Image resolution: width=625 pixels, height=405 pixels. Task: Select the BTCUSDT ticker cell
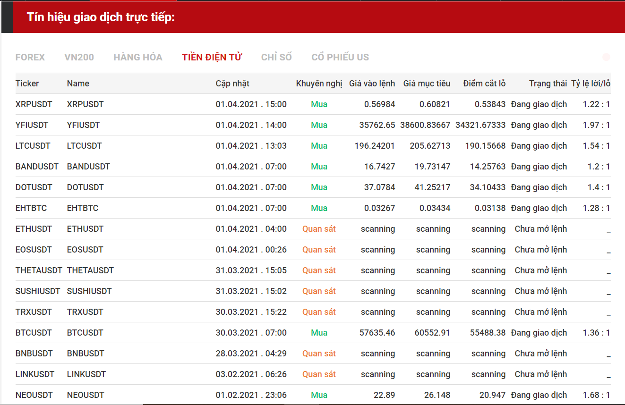[x=34, y=333]
